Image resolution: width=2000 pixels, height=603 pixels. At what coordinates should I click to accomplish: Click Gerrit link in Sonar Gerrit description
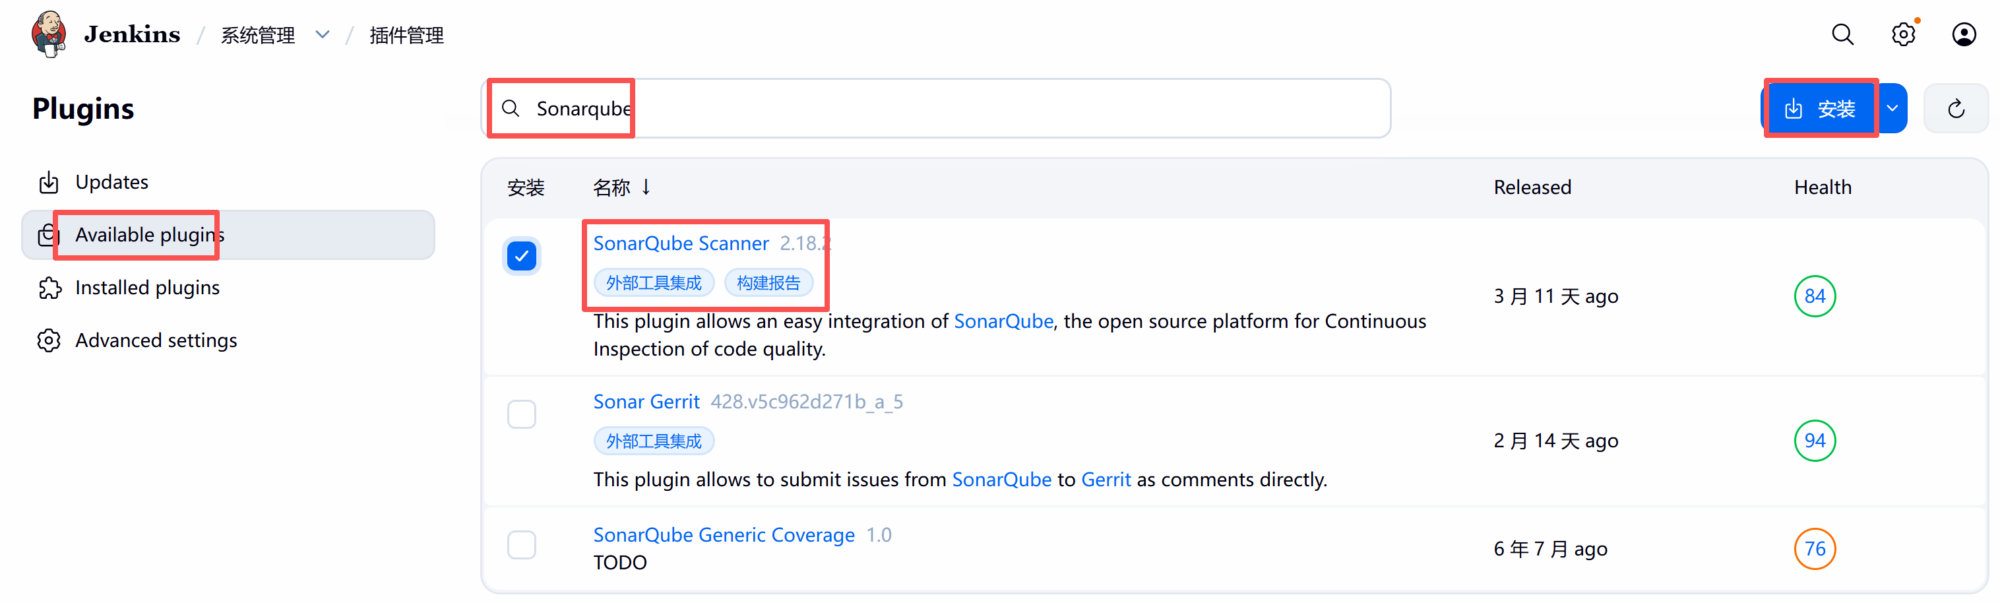pos(1106,480)
